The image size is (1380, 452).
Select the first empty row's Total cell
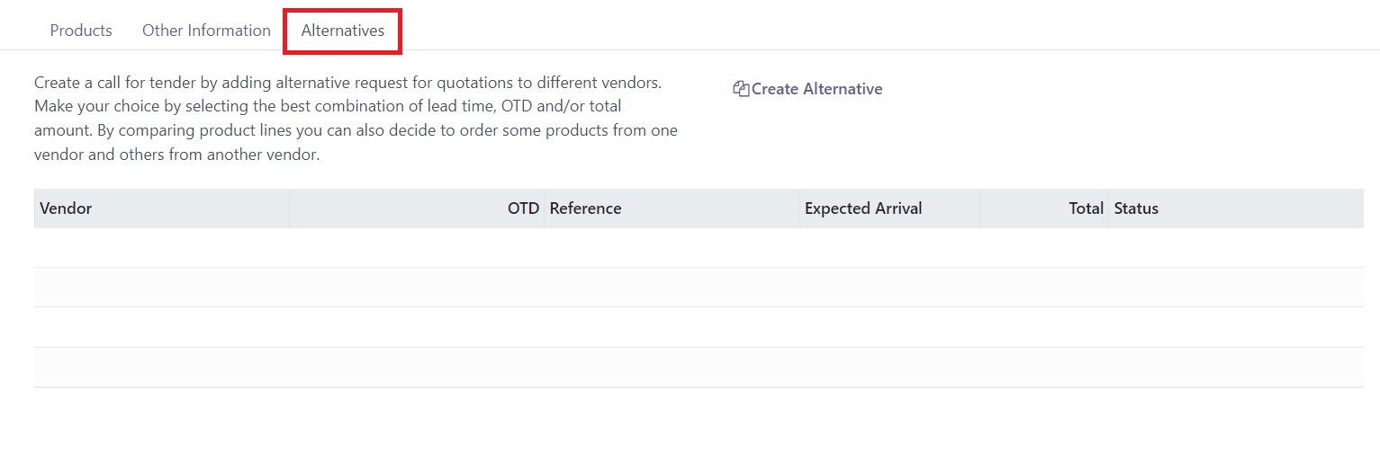tap(1044, 248)
